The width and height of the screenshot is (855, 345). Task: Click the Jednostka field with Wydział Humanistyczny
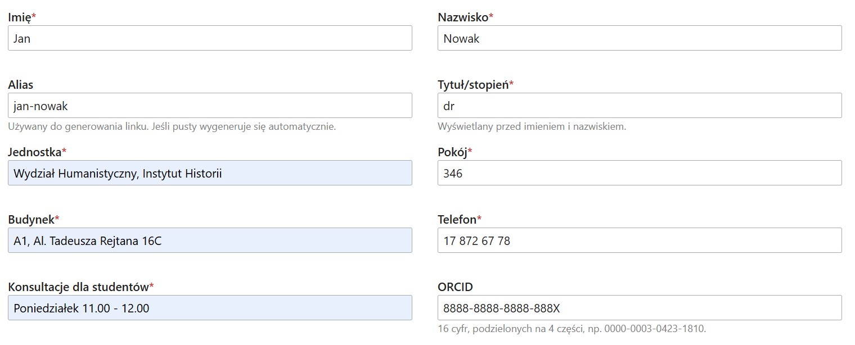coord(210,173)
